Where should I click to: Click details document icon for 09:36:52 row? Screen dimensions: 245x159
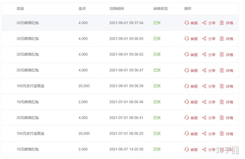pos(222,54)
